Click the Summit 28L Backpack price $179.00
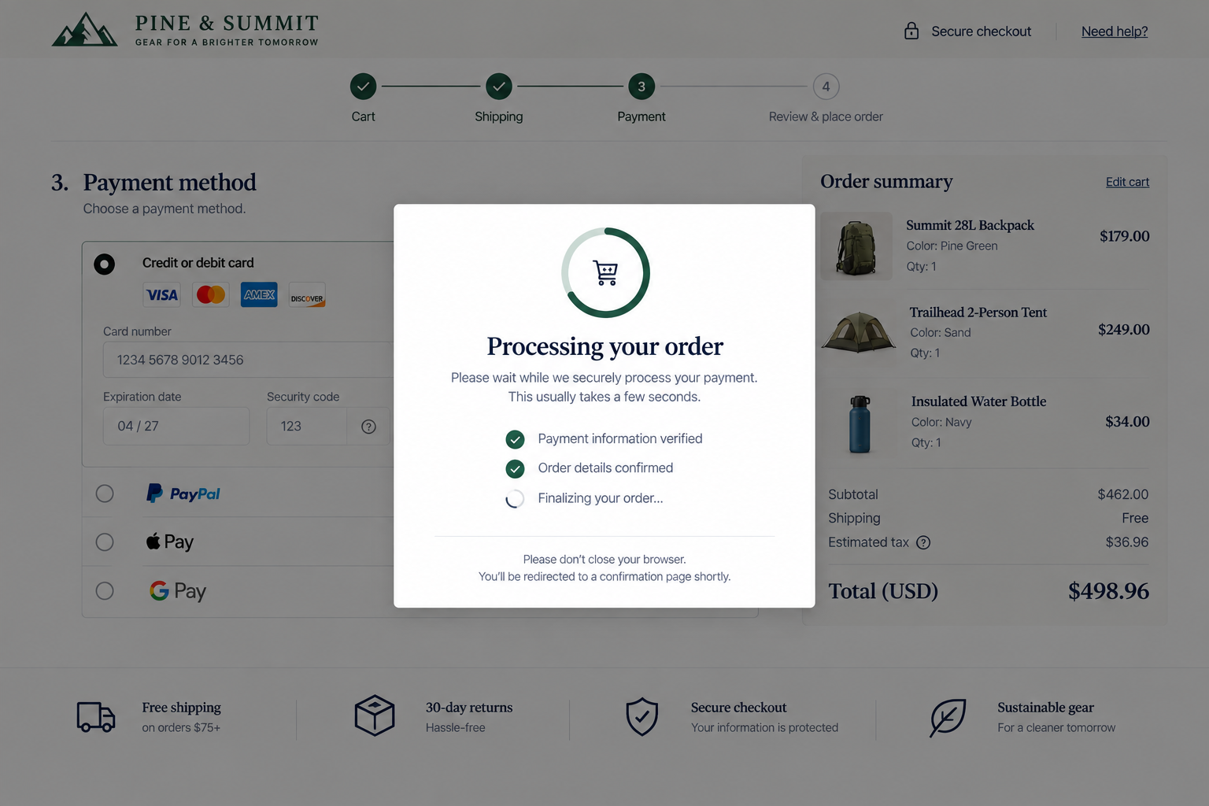 coord(1124,236)
